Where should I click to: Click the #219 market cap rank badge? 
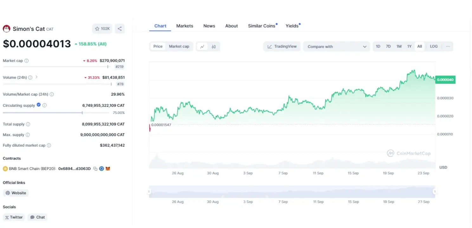pos(120,67)
